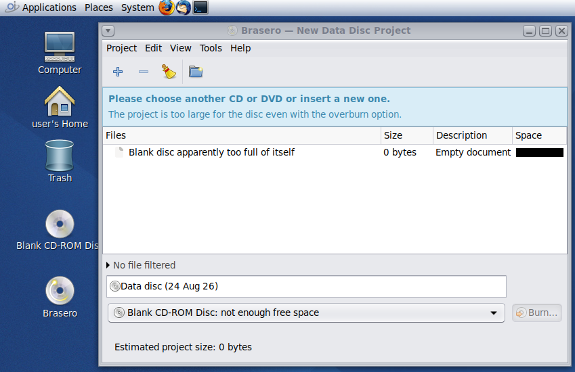Sort by Size column header

point(406,135)
